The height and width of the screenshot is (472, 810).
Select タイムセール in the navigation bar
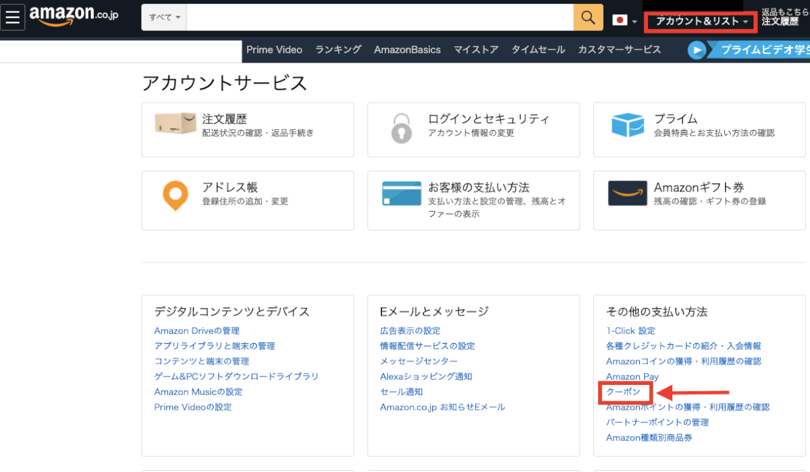point(538,50)
